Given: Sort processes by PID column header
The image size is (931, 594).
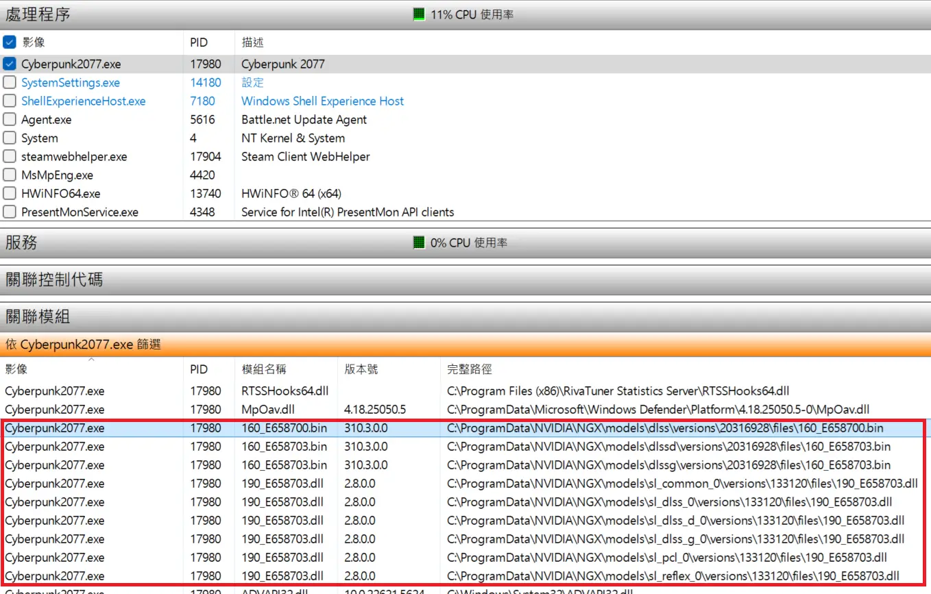Looking at the screenshot, I should click(198, 42).
